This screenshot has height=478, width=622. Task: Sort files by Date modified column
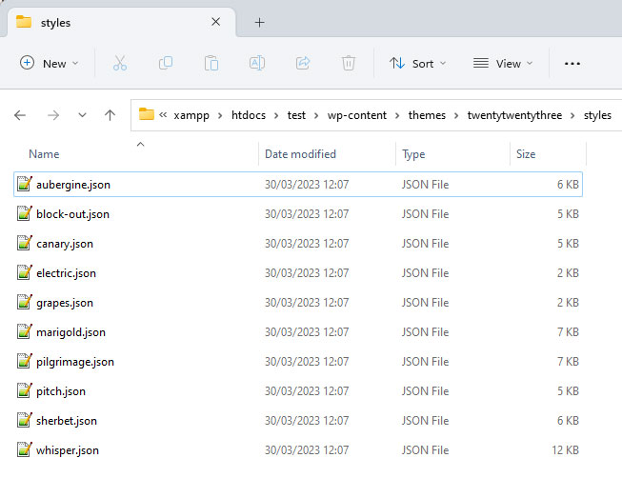300,153
